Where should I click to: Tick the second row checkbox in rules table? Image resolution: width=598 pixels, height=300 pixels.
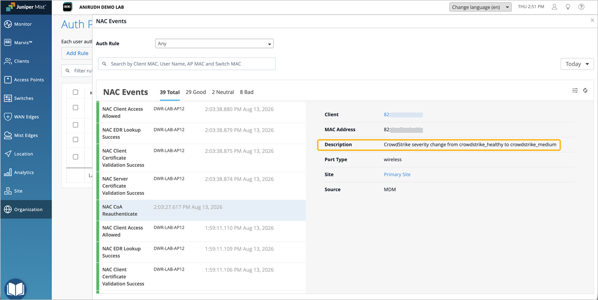coord(76,125)
